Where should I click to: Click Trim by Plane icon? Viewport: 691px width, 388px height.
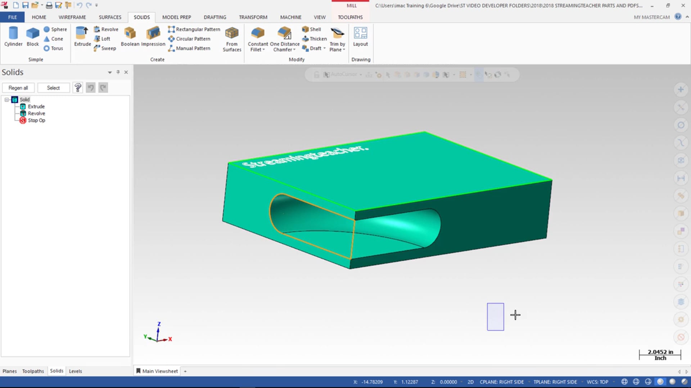[337, 33]
